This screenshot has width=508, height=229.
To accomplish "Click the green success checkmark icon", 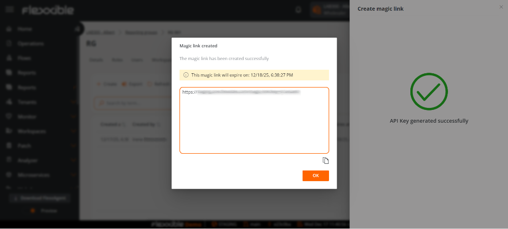I will (x=429, y=92).
